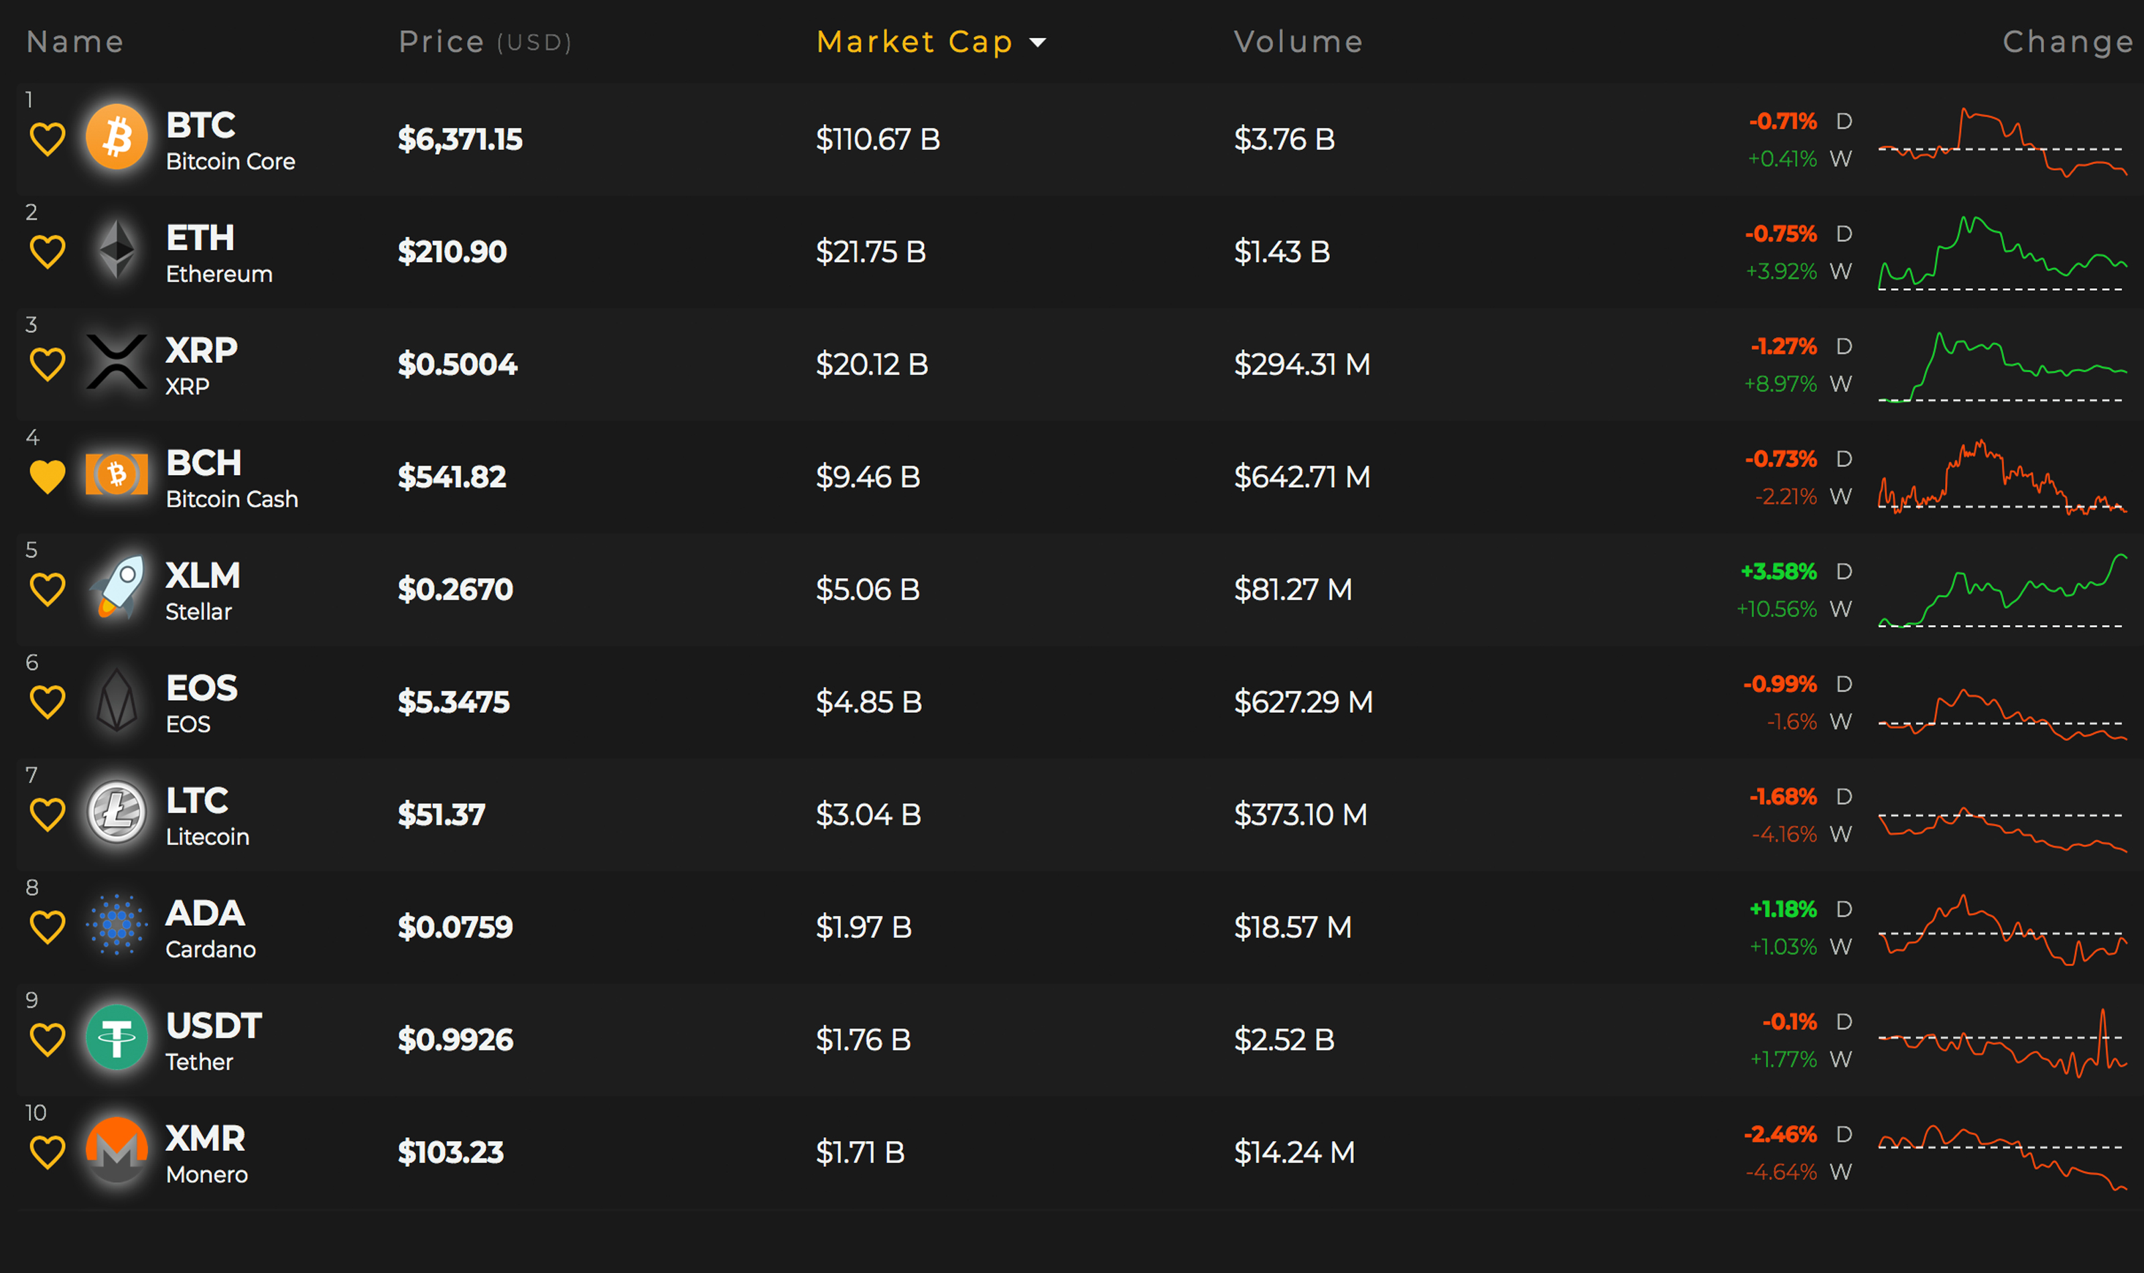Viewport: 2144px width, 1273px height.
Task: Click the Monero orange logo icon
Action: coord(117,1150)
